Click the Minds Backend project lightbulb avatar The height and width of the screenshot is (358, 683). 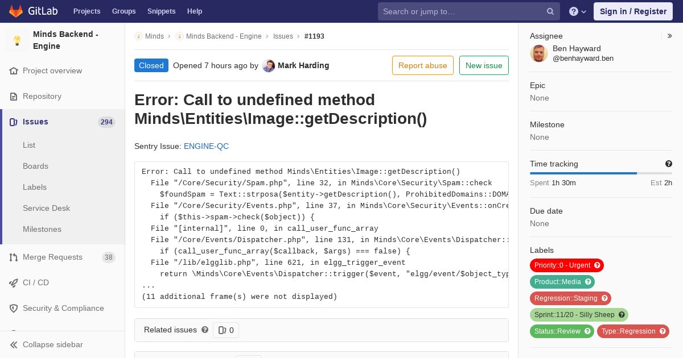[x=17, y=40]
